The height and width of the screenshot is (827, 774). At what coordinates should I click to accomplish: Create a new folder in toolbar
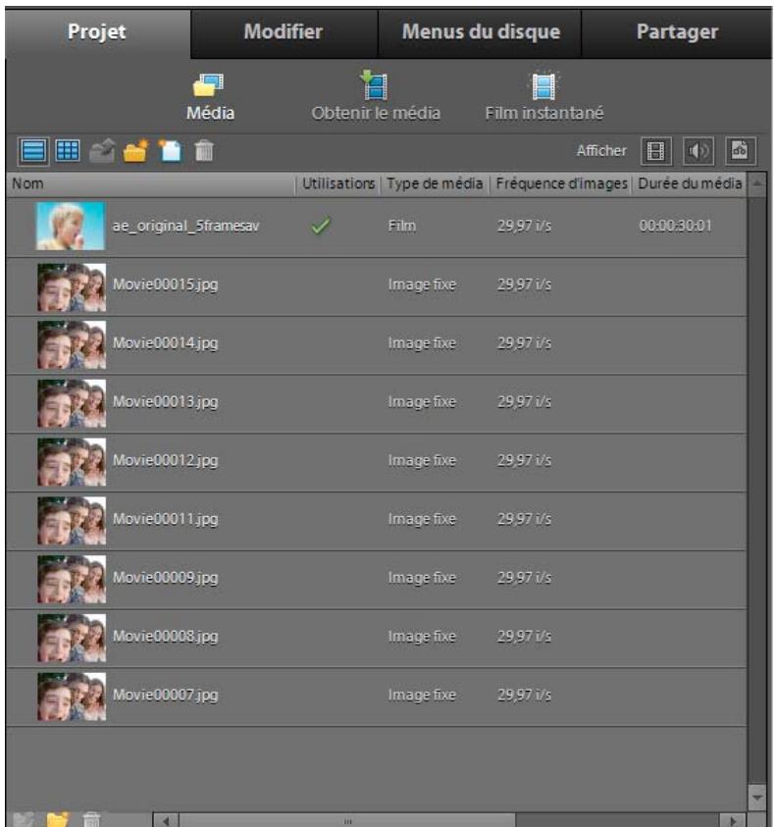tap(136, 151)
